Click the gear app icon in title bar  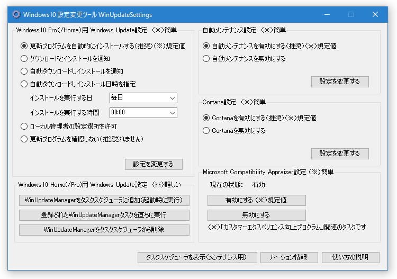pyautogui.click(x=16, y=14)
